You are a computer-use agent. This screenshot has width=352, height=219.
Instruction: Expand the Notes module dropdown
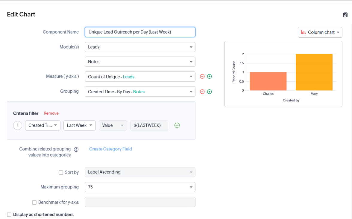pos(140,62)
